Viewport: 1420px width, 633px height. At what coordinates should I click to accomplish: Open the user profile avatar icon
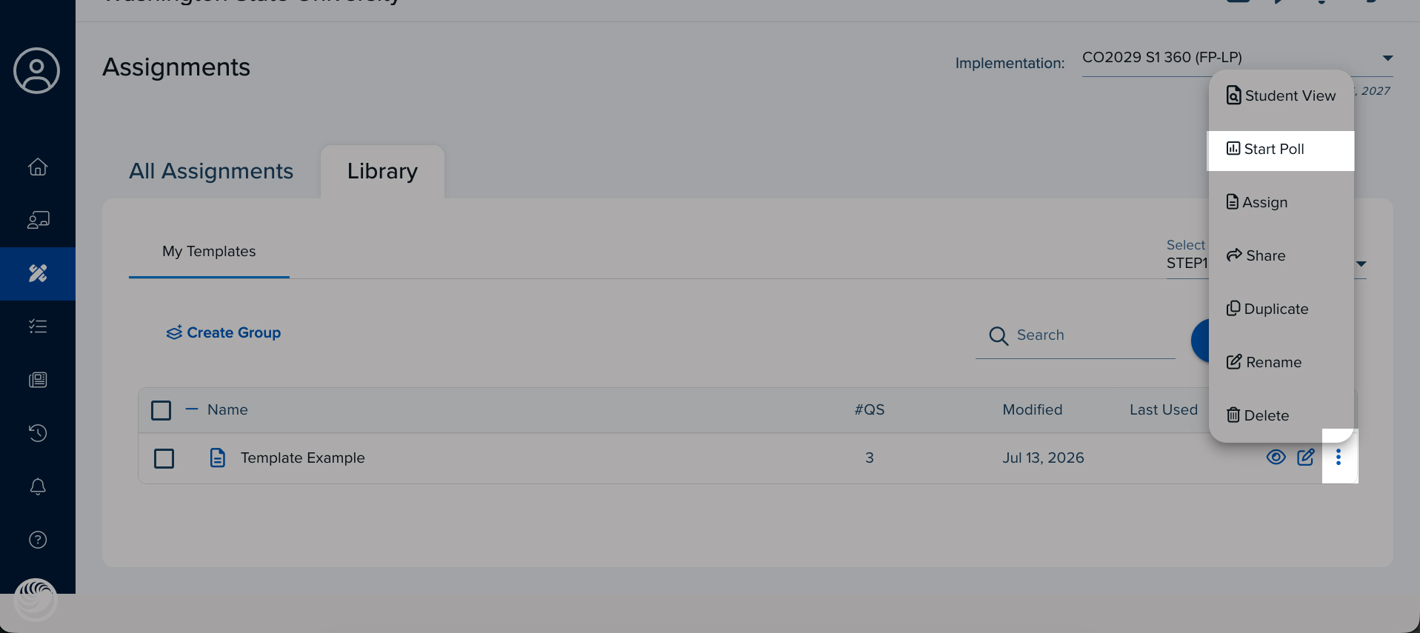[36, 71]
